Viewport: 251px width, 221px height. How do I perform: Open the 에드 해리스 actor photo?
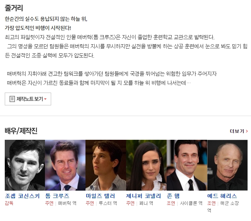[x=228, y=165]
